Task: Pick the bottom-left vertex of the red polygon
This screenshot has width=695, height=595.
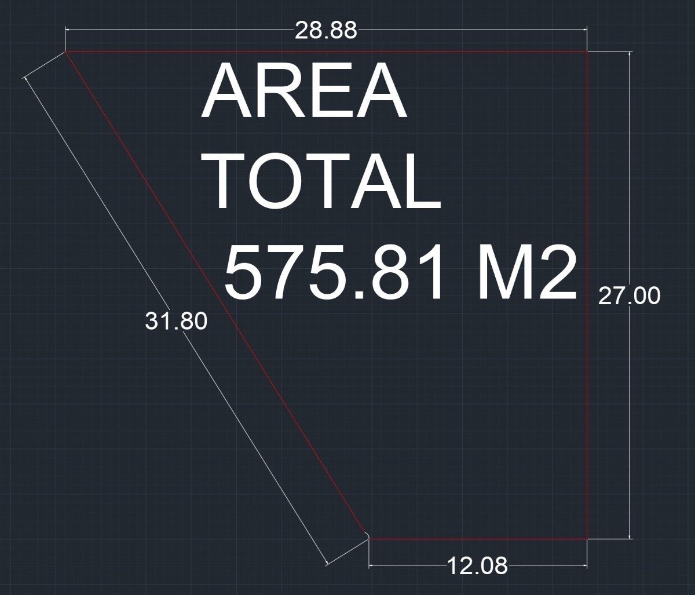Action: [369, 538]
